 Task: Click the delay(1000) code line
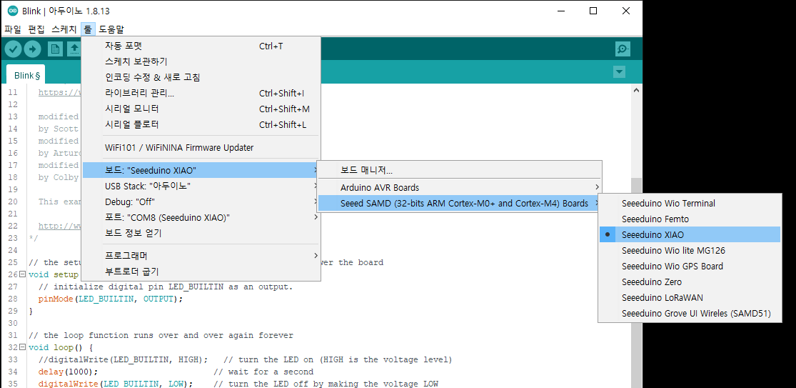pyautogui.click(x=68, y=372)
